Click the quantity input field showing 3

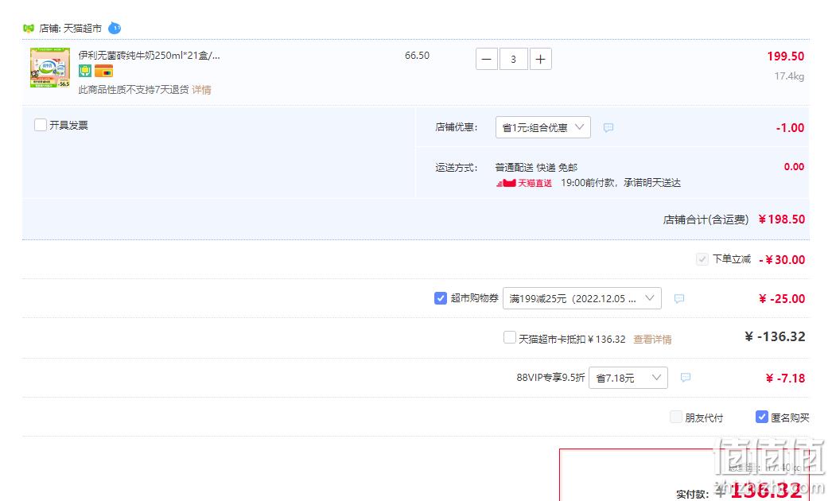click(513, 59)
